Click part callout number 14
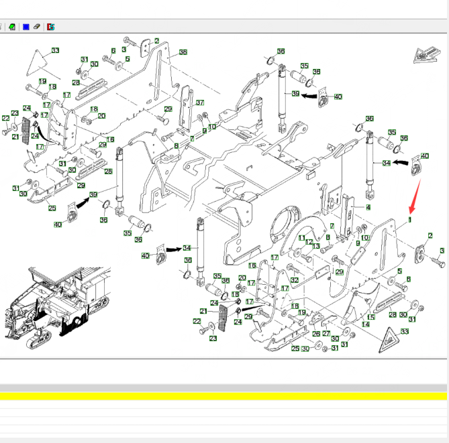This screenshot has width=449, height=443. [x=365, y=324]
